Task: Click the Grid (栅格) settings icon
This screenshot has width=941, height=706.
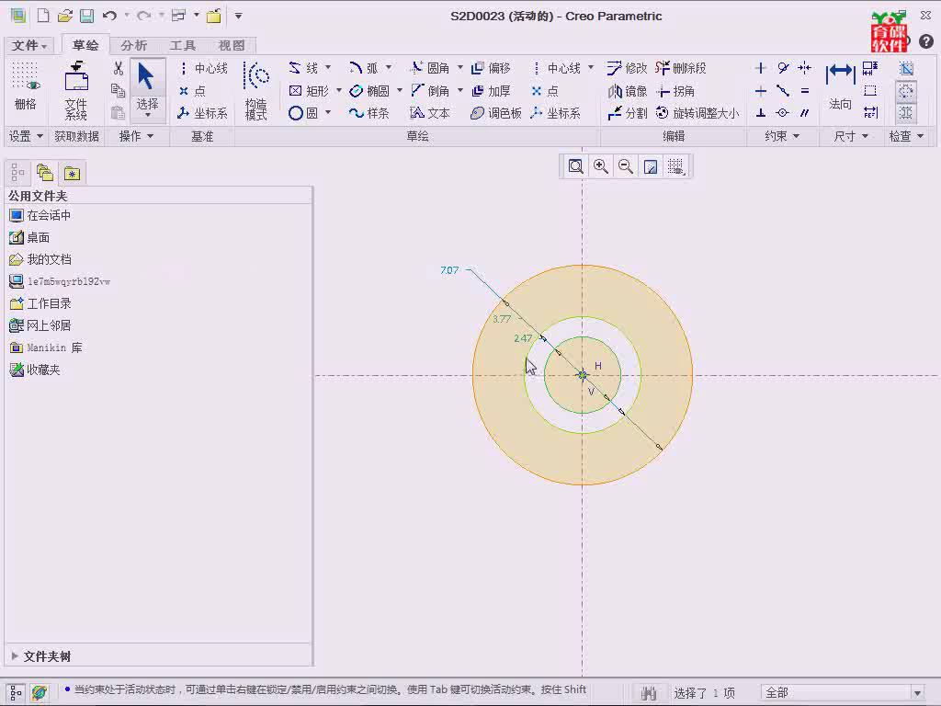Action: coord(25,85)
